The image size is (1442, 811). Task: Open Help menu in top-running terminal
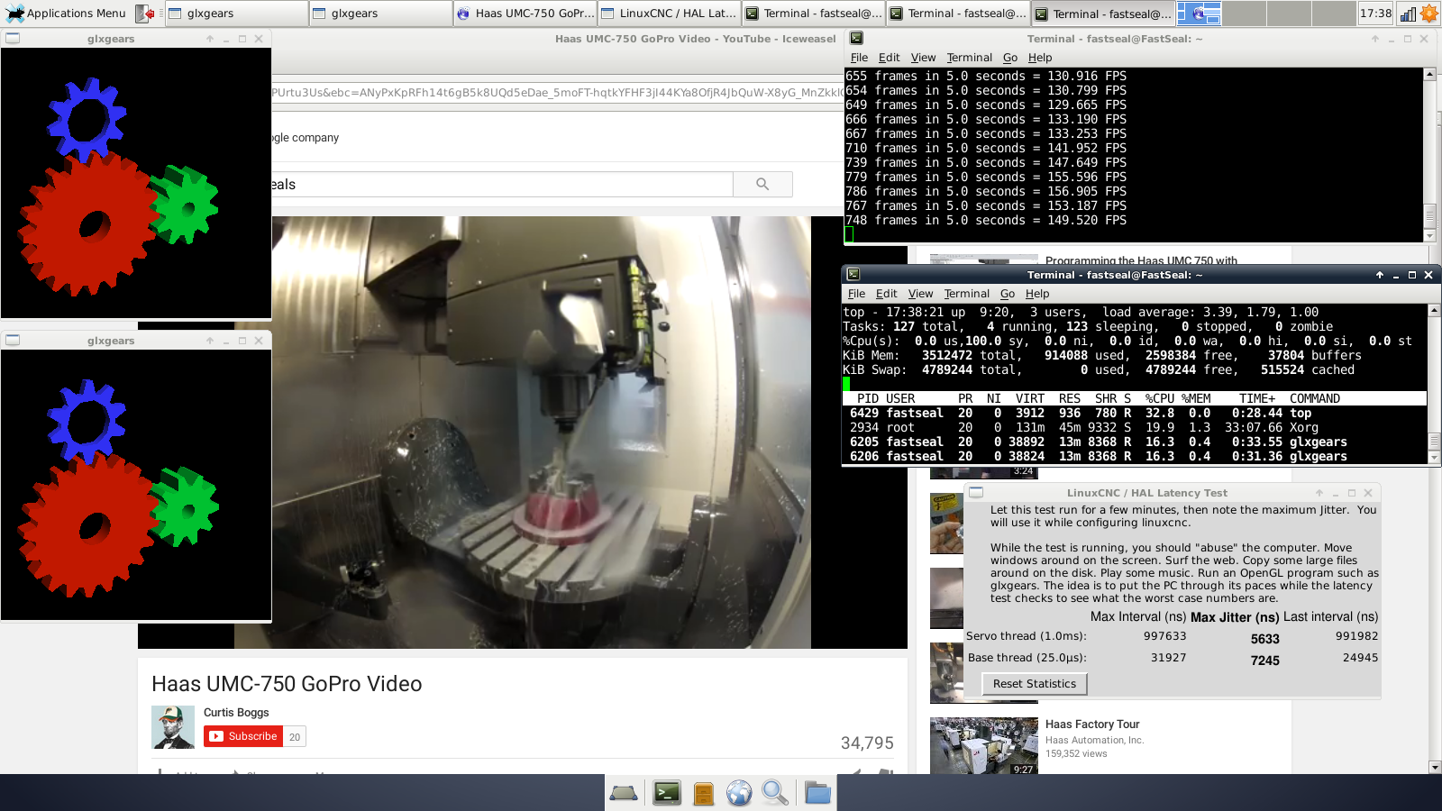click(x=1037, y=294)
